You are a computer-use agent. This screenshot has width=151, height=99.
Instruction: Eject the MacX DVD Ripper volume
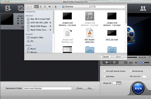tap(50, 26)
